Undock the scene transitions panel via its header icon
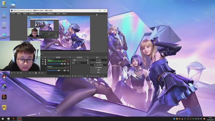 88,57
